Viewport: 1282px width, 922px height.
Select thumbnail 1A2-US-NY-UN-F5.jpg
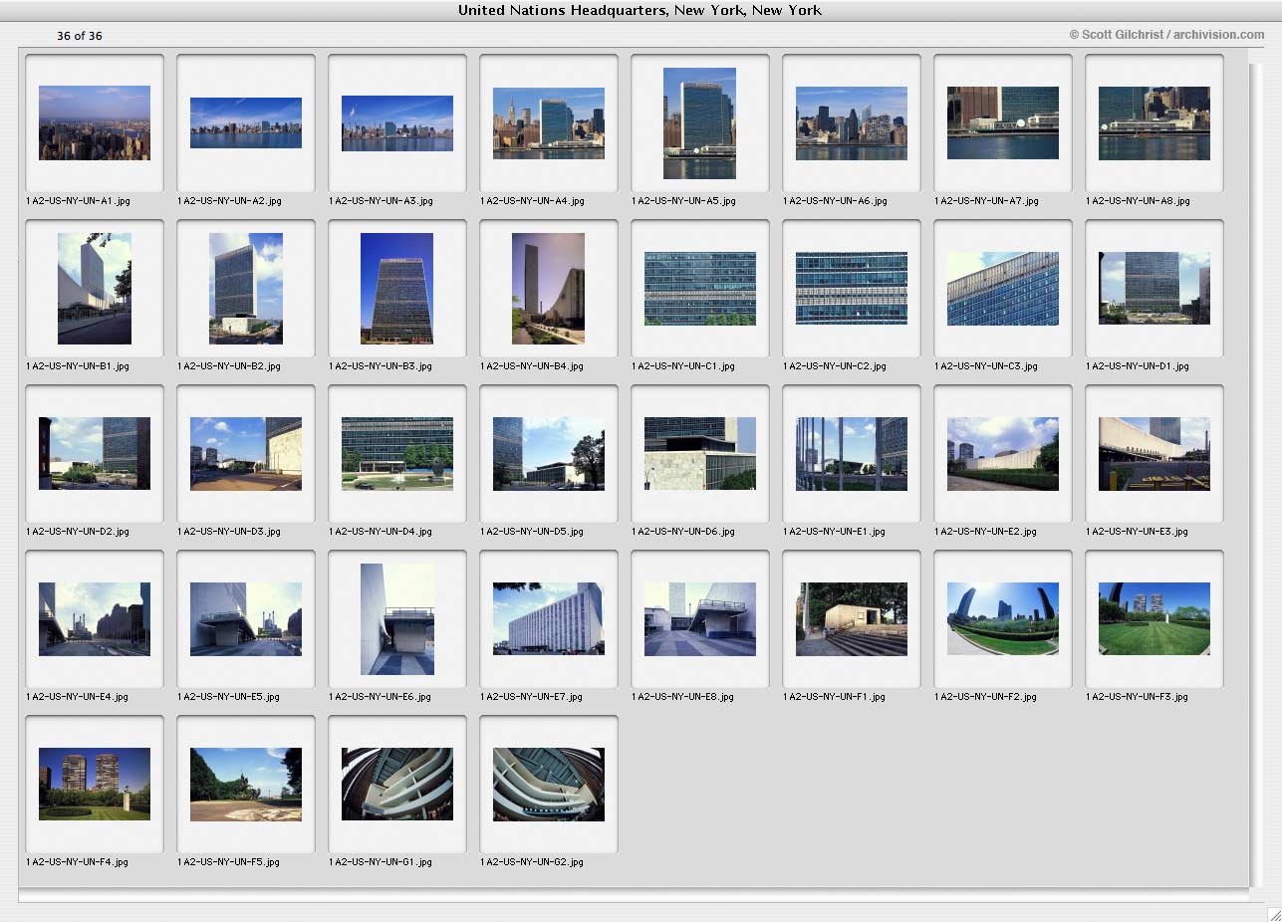tap(246, 785)
